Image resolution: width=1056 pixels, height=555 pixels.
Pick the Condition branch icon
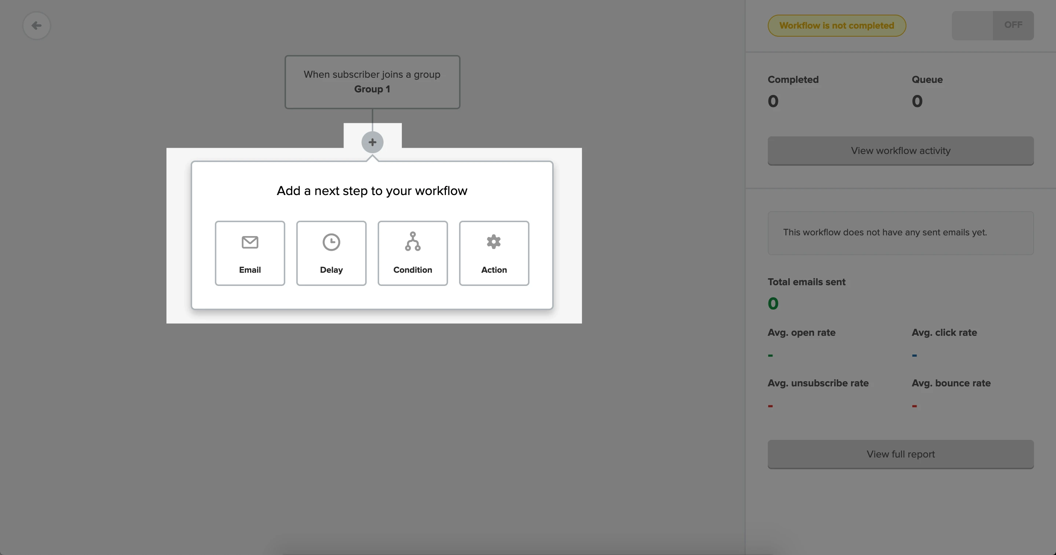tap(412, 242)
